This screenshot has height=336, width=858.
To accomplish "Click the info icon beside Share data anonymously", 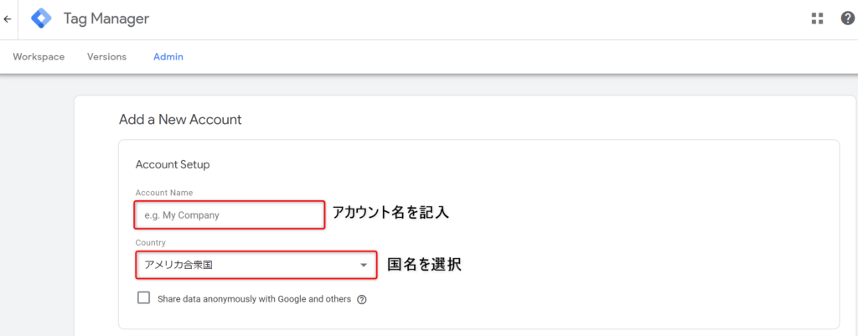I will coord(361,300).
